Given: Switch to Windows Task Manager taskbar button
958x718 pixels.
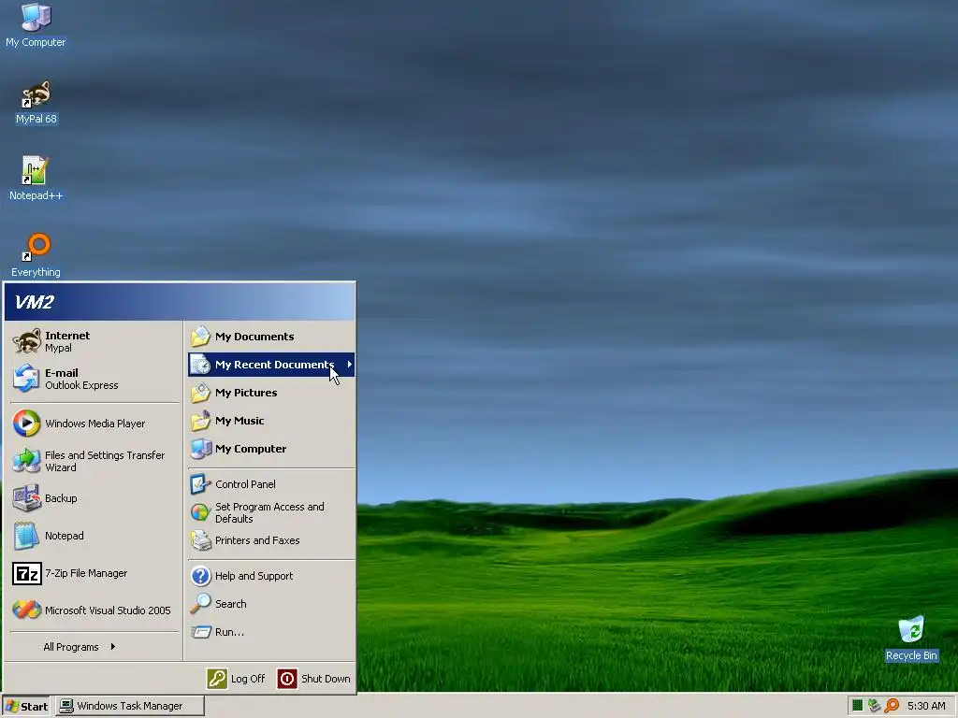Looking at the screenshot, I should coord(129,706).
